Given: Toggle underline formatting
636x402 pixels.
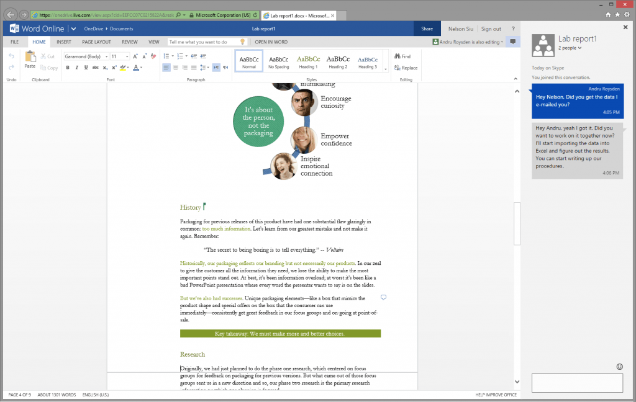Looking at the screenshot, I should pyautogui.click(x=86, y=68).
